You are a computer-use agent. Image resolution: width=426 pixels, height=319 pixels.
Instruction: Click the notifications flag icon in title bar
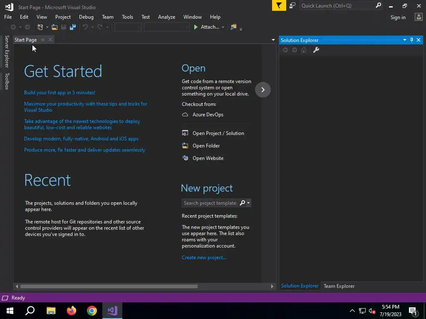pos(279,5)
